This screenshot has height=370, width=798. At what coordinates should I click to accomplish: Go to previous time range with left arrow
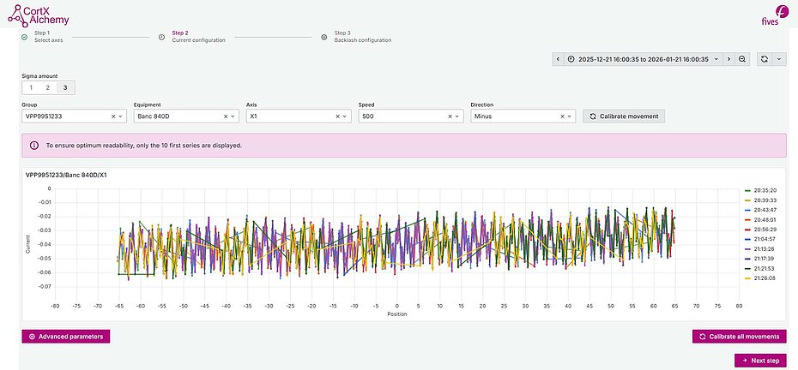click(x=558, y=59)
